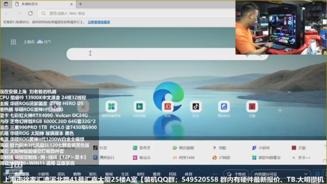The height and width of the screenshot is (184, 327).
Task: Open the 爱奇艺 site link
Action: point(141,148)
